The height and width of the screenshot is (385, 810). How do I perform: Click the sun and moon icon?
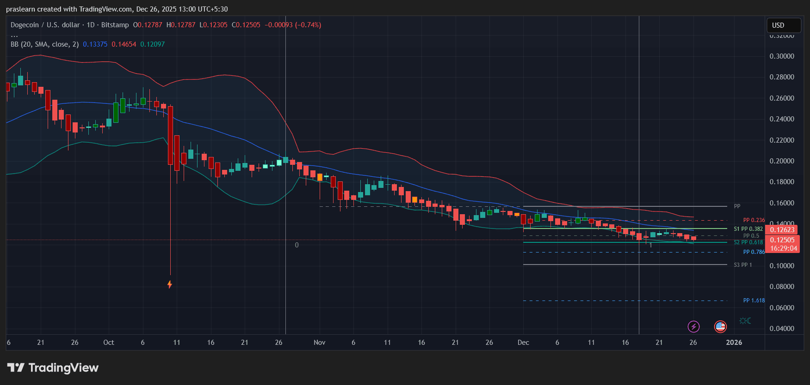tap(745, 321)
